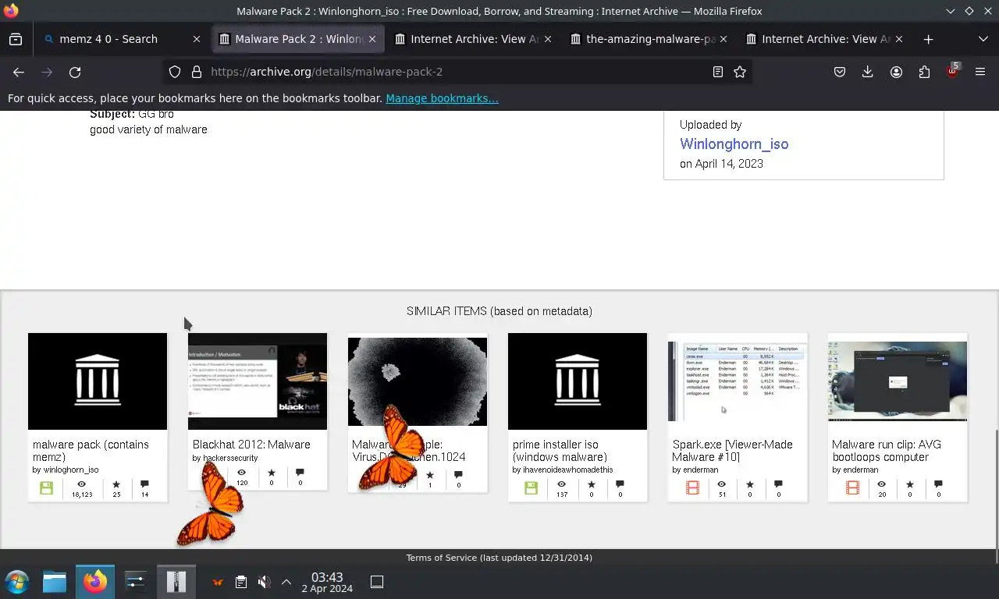
Task: Expand the list all tabs chevron
Action: point(983,39)
